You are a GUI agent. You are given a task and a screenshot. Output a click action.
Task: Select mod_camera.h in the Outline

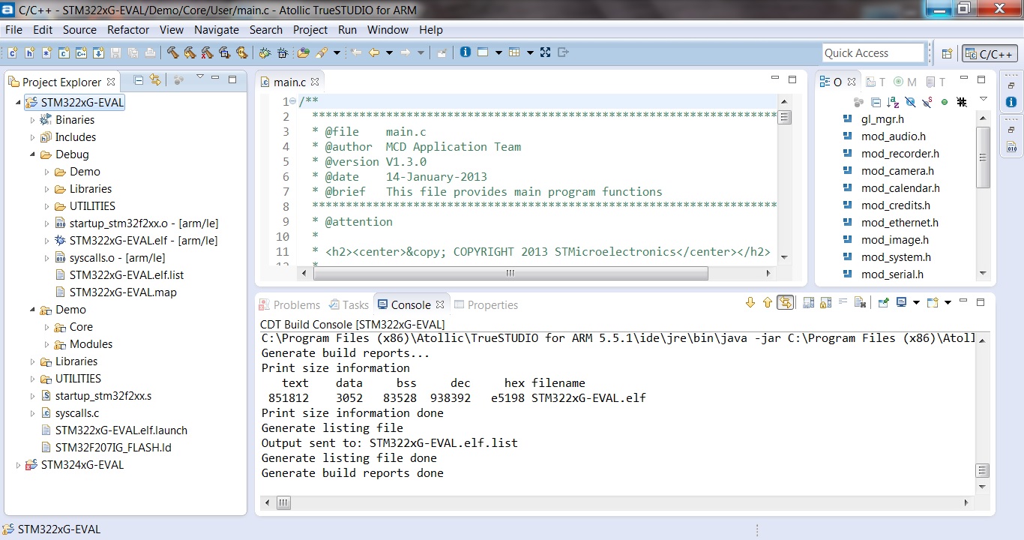click(x=897, y=171)
